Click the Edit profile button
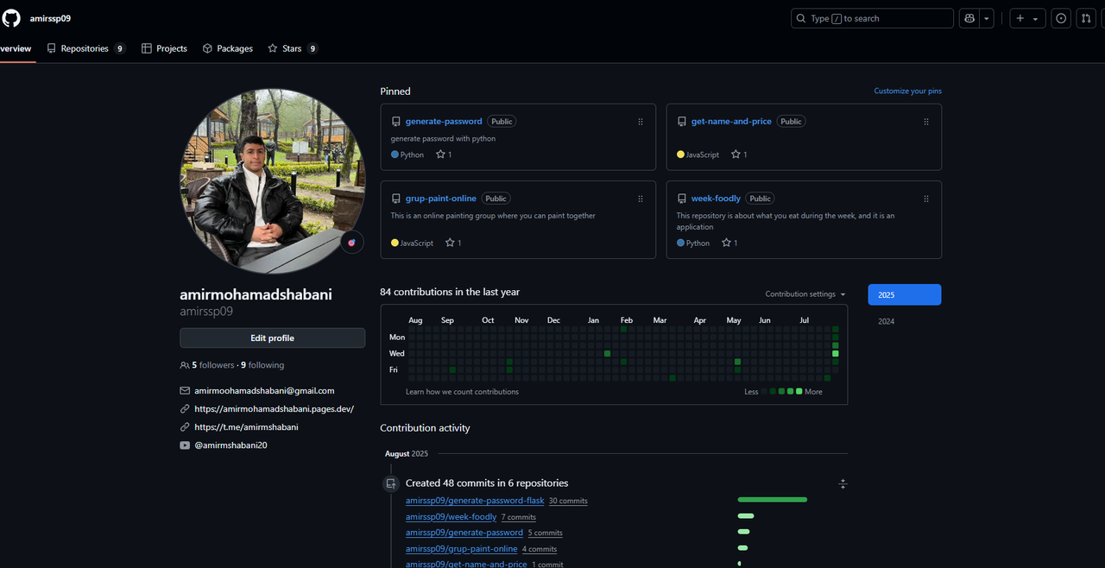Screen dimensions: 1105x568 272,338
